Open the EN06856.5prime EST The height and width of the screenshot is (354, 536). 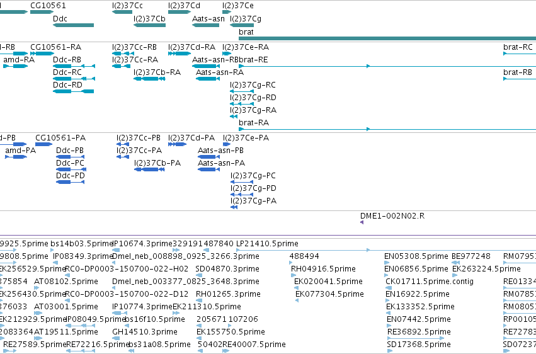tap(387, 276)
